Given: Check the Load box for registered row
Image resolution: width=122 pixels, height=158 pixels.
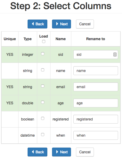Looking at the screenshot, I should pos(43,118).
